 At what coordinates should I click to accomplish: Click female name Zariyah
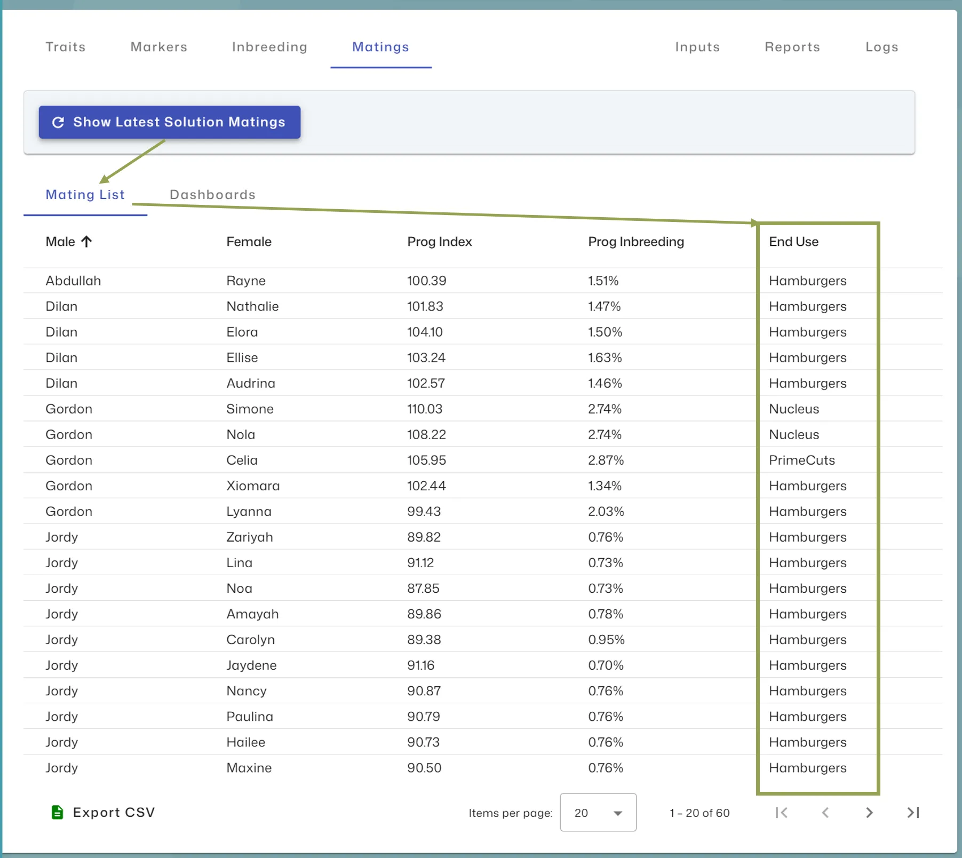[x=249, y=537]
